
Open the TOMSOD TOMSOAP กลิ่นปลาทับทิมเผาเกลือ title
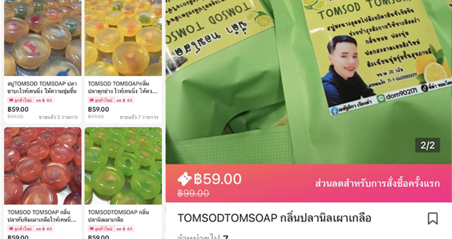(x=42, y=216)
